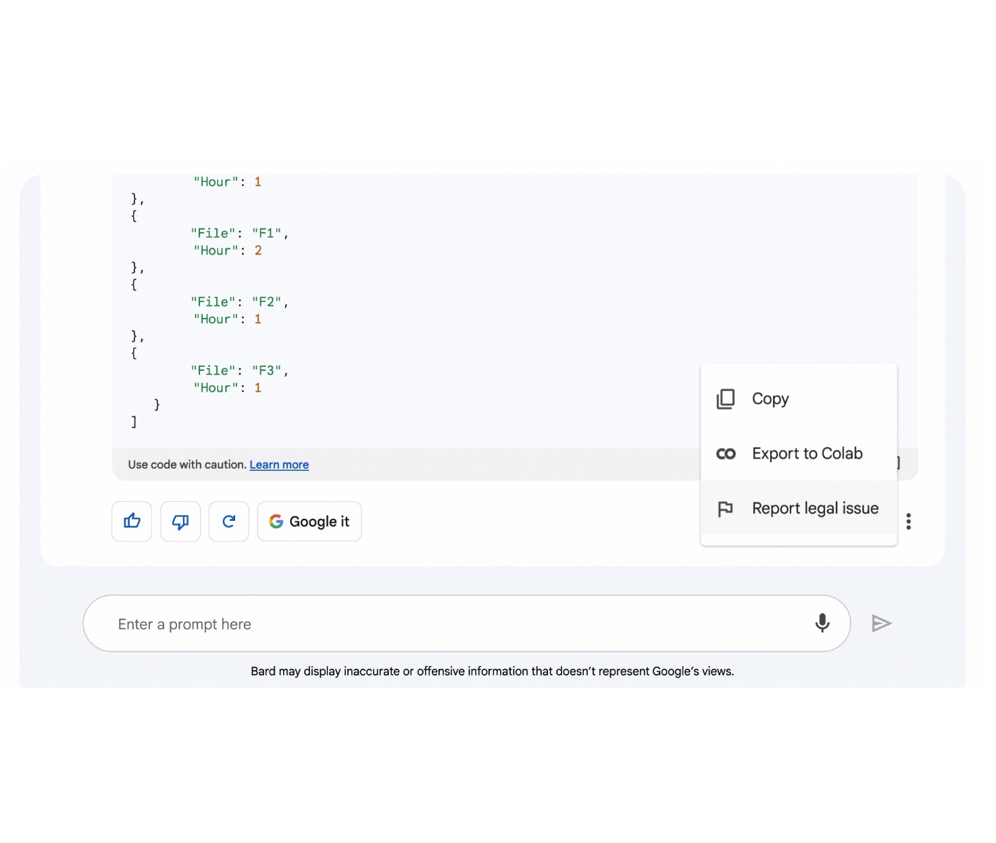Select Report legal issue option
This screenshot has height=843, width=996.
pyautogui.click(x=815, y=509)
